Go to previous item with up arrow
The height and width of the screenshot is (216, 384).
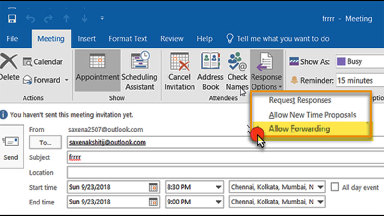pos(66,19)
